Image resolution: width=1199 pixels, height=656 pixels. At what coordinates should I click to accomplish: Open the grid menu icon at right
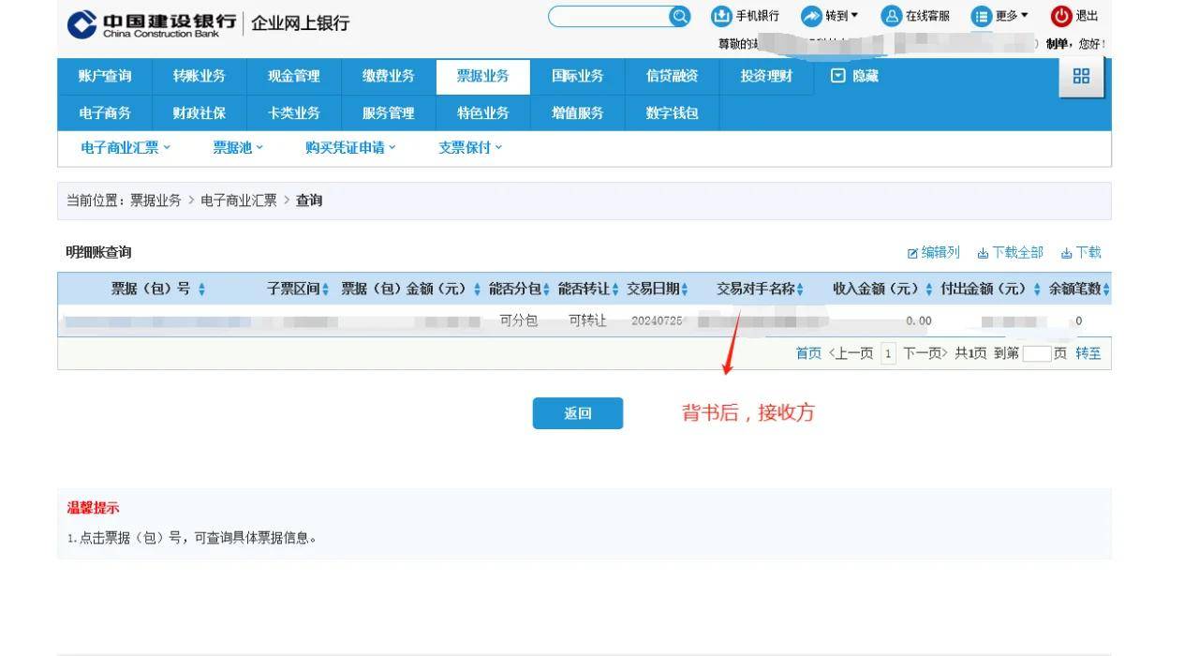click(1081, 77)
